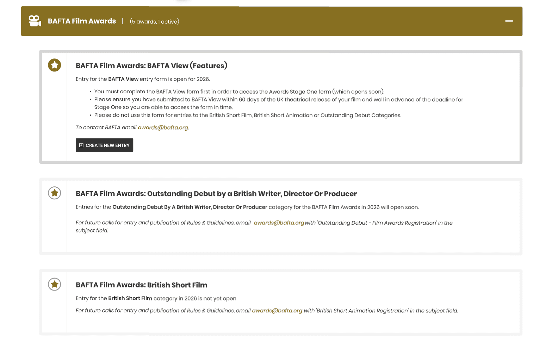Click the bullet about completing BAFTA View first
The image size is (546, 342).
point(239,92)
